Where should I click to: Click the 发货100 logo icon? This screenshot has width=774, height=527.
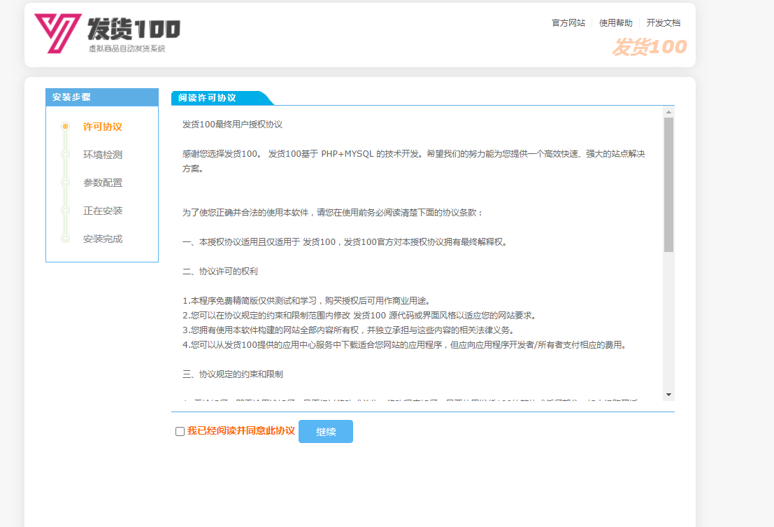point(57,34)
